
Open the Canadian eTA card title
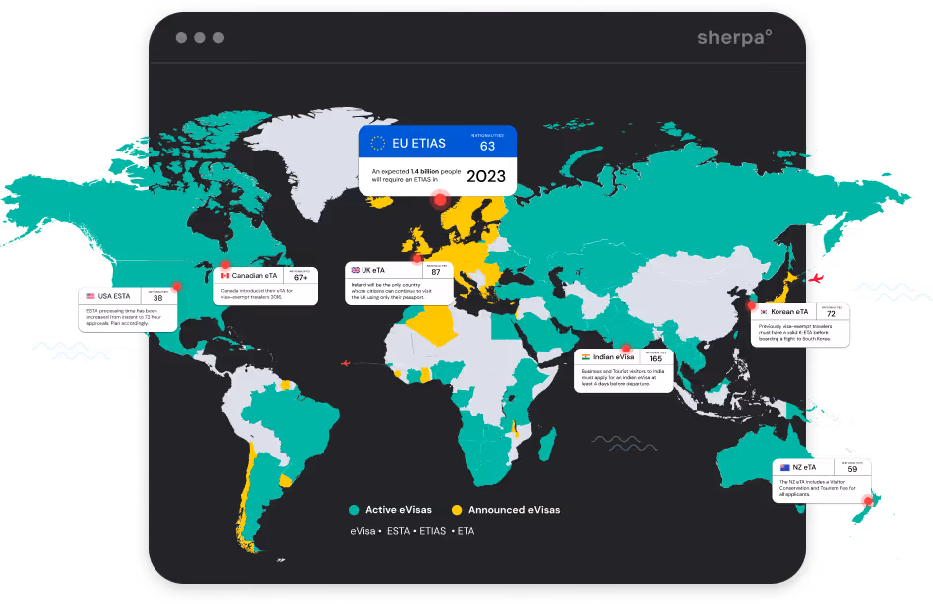point(255,275)
